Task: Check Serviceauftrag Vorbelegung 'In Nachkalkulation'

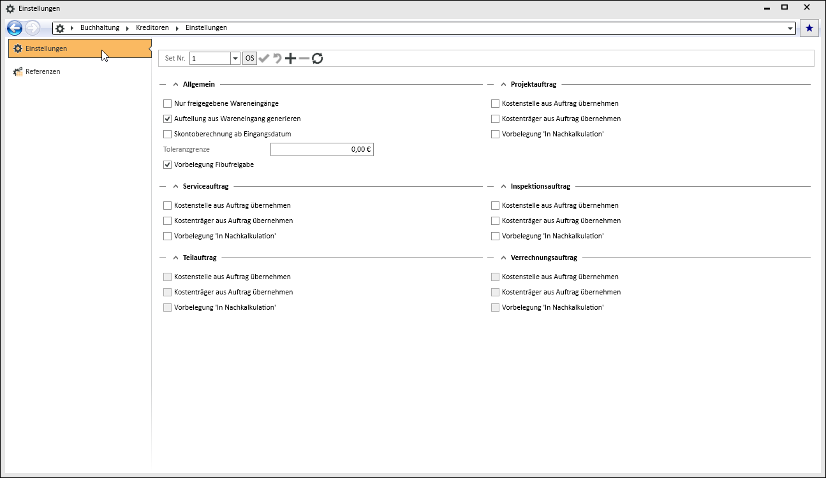Action: tap(168, 236)
